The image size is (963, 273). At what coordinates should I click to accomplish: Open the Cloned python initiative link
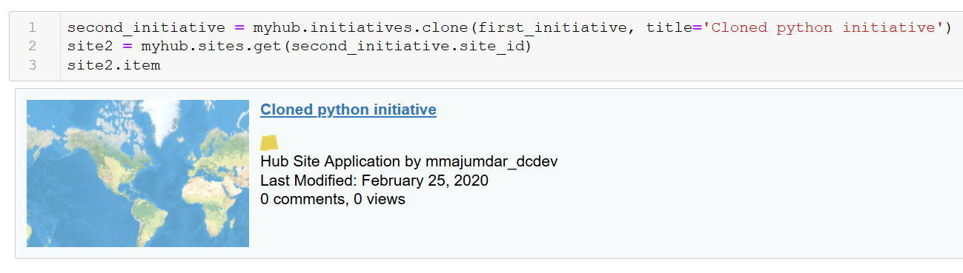tap(348, 109)
